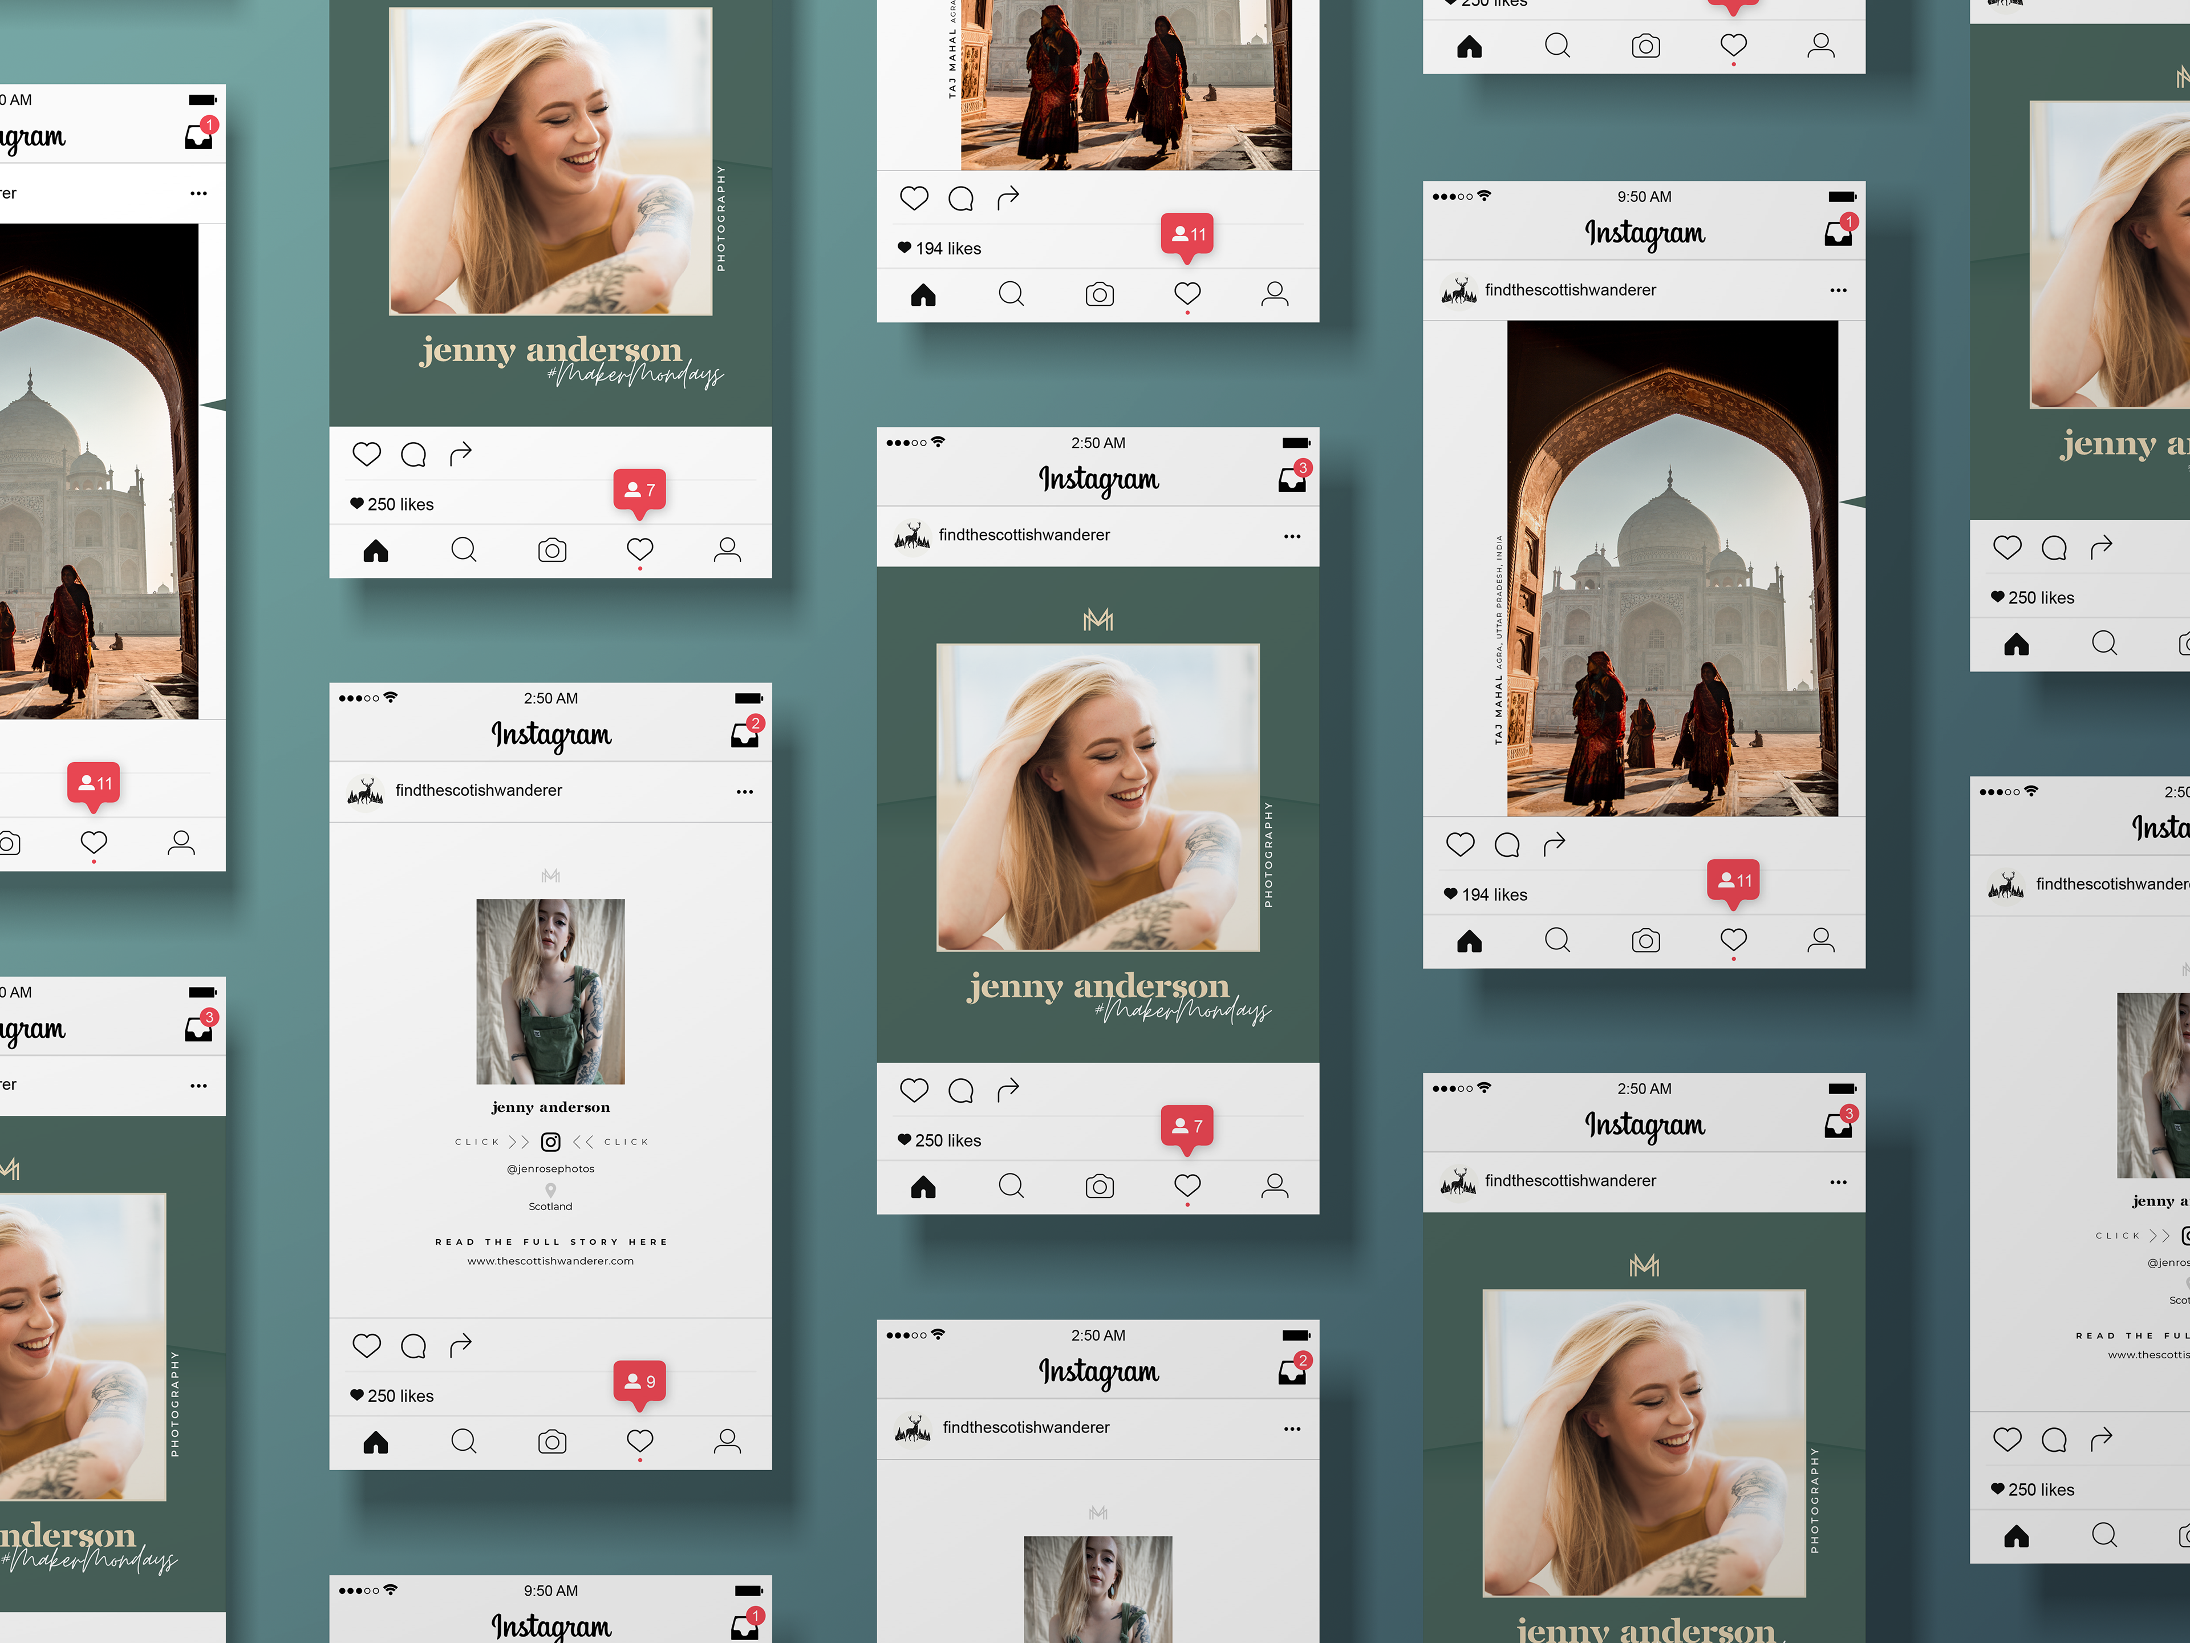Image resolution: width=2190 pixels, height=1643 pixels.
Task: Tap home icon in the bar below the 9 notification
Action: 376,1441
